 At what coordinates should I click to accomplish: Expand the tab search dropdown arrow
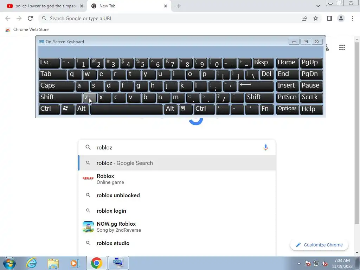(318, 6)
